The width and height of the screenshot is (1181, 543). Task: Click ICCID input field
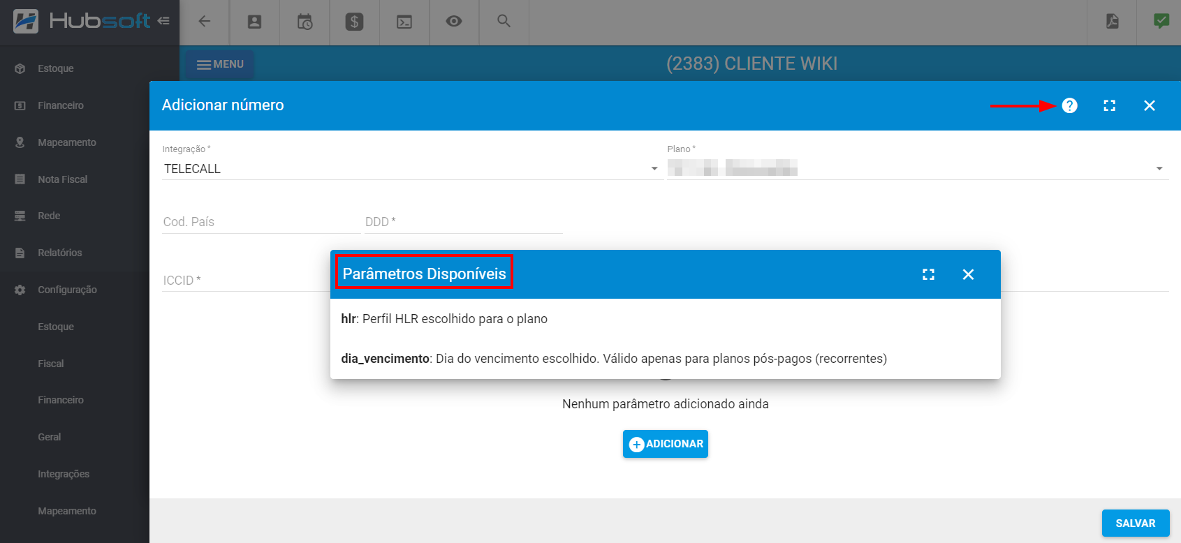pos(246,281)
